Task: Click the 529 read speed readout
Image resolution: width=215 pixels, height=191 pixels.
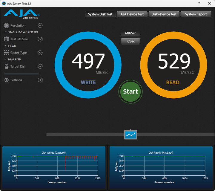Action: (x=174, y=61)
